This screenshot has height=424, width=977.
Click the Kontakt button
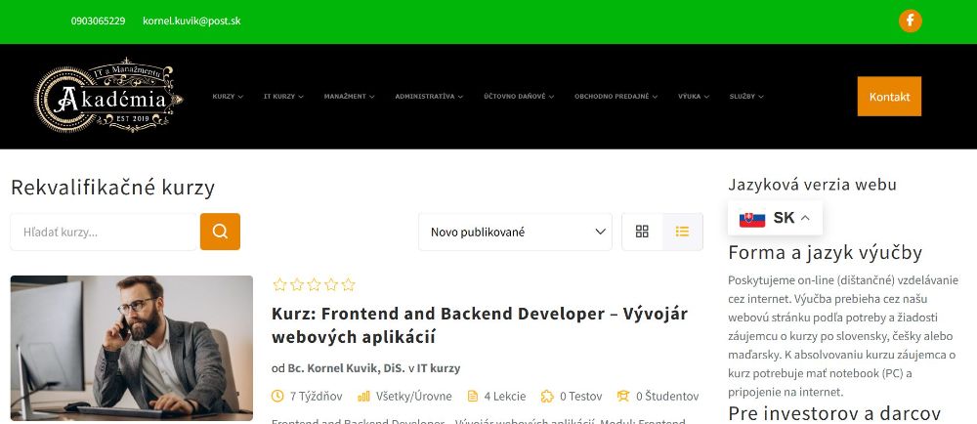click(x=889, y=97)
